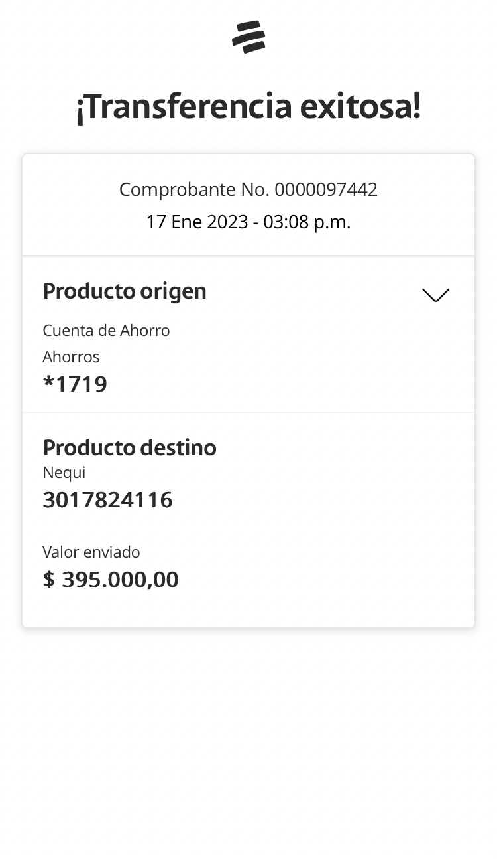
Task: Click the "Ahorros" account name
Action: tap(71, 357)
